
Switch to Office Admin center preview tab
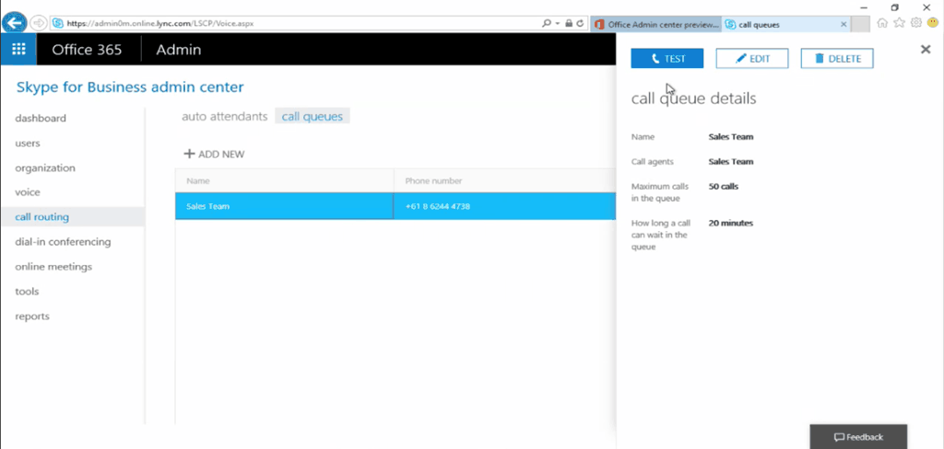(x=655, y=24)
